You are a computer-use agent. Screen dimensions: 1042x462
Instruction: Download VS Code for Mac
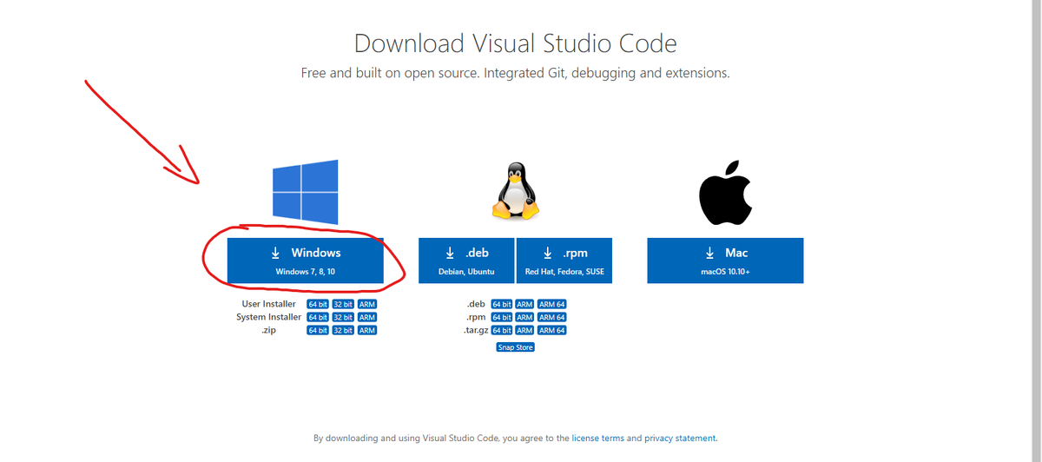(725, 261)
